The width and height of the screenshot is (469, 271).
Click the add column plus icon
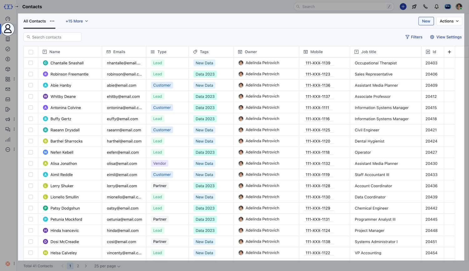449,52
